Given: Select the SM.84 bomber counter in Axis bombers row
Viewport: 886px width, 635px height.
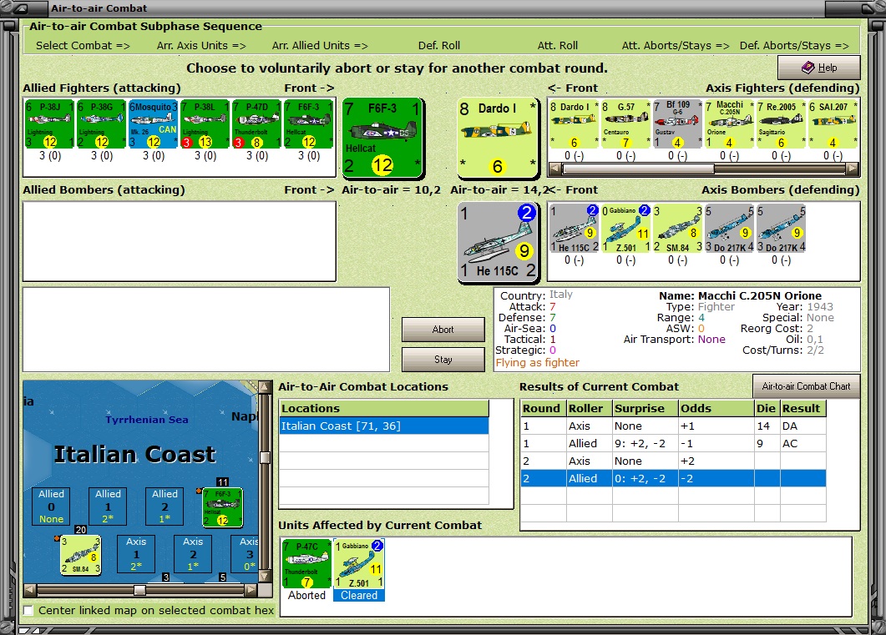Looking at the screenshot, I should (677, 229).
